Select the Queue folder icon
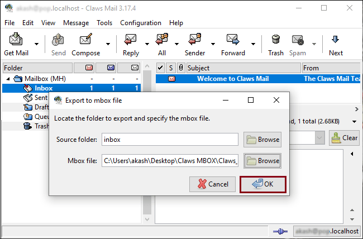 pyautogui.click(x=28, y=117)
